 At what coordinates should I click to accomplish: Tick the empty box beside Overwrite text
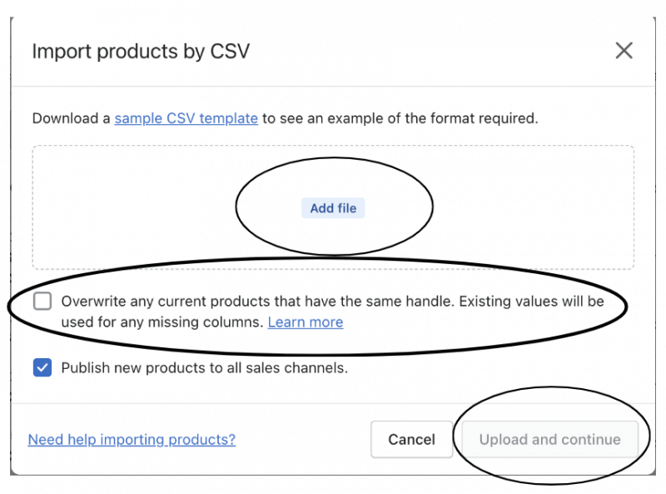tap(42, 302)
